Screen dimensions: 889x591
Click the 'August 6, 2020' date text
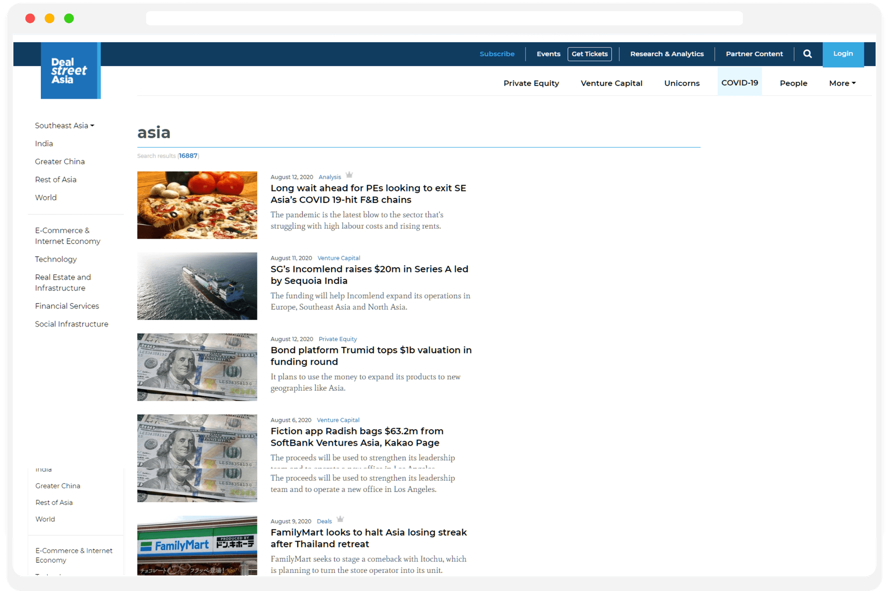coord(291,420)
